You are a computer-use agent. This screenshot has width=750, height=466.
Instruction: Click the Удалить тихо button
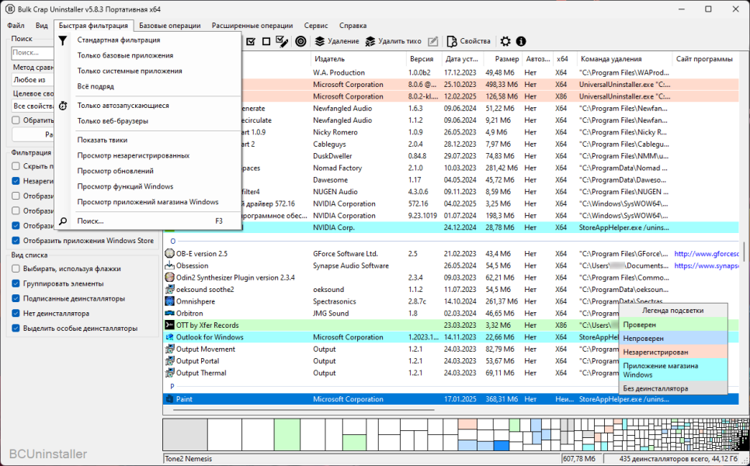click(x=394, y=42)
